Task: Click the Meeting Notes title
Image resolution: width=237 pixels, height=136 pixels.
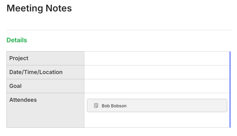Action: click(x=39, y=8)
